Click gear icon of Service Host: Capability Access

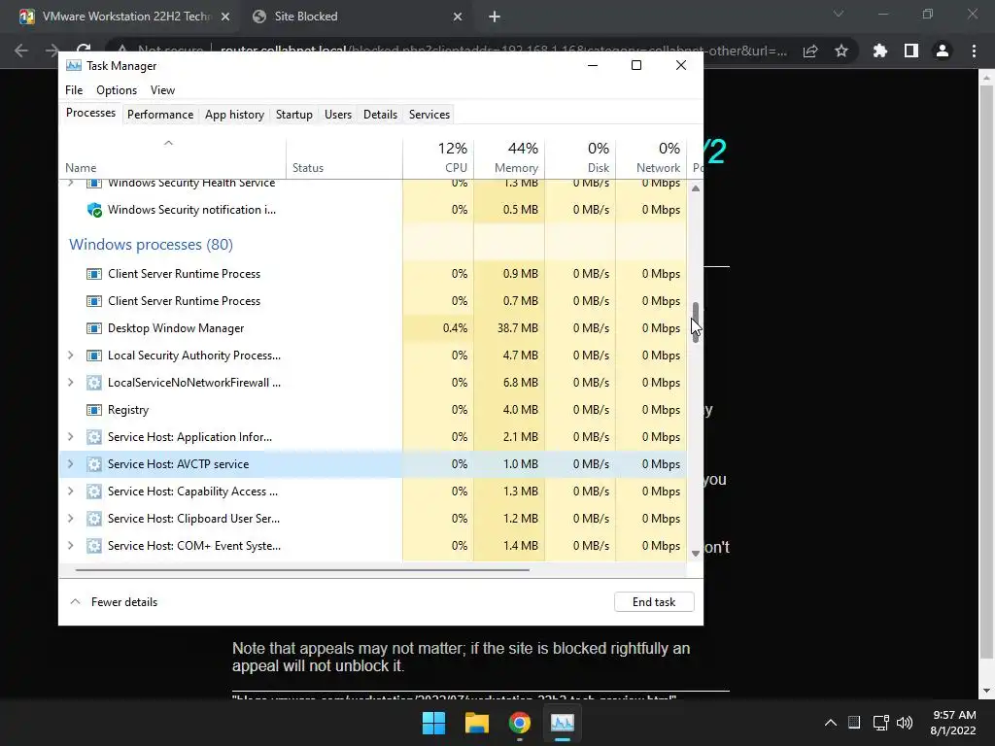[94, 492]
